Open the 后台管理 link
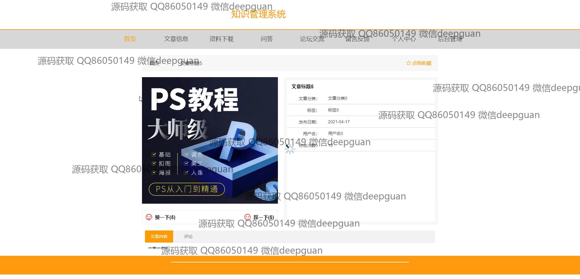This screenshot has height=279, width=580. pos(450,39)
